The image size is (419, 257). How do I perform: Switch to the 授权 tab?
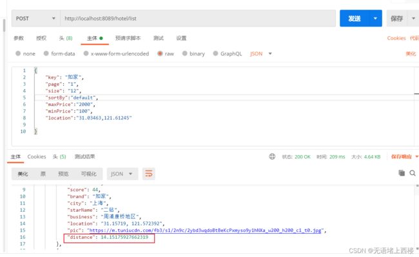pos(41,38)
